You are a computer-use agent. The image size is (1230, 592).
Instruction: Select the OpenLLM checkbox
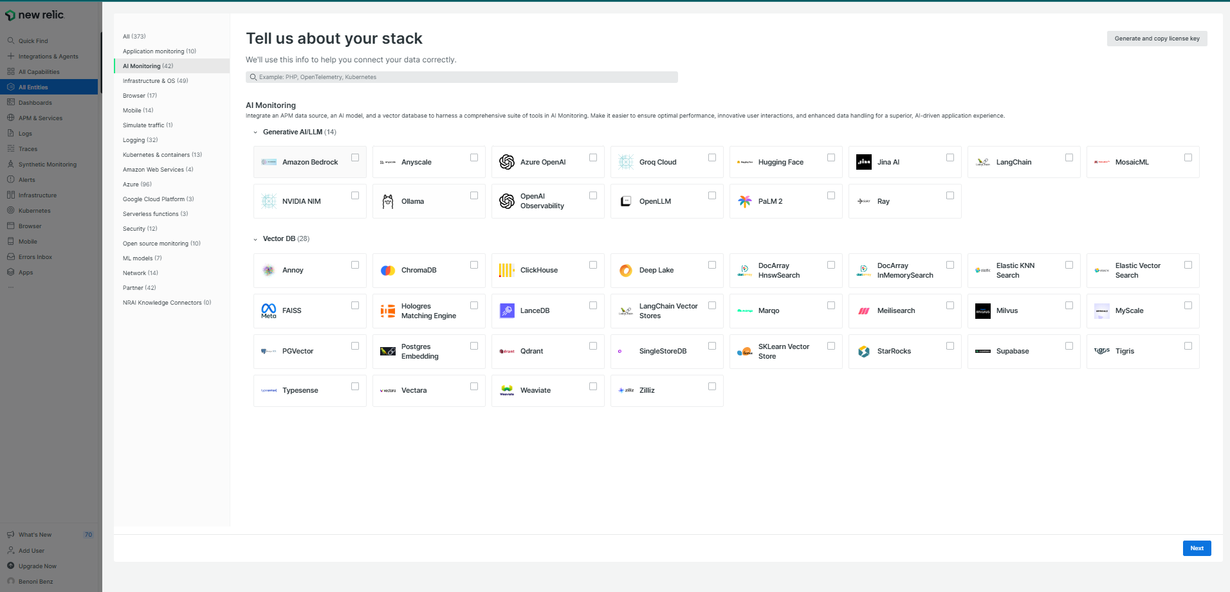click(712, 195)
